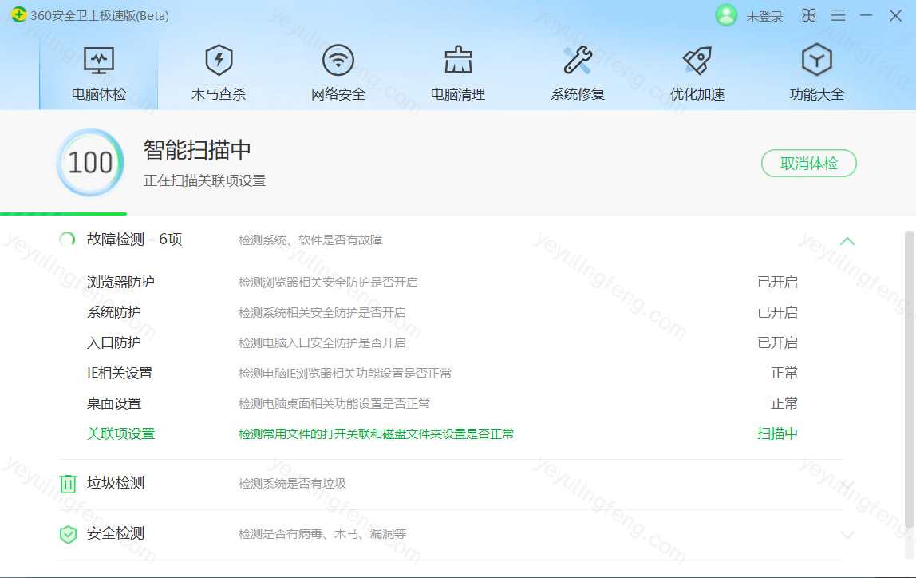Click the title text 360安全卫士极速版(Beta)
The image size is (916, 578).
100,16
